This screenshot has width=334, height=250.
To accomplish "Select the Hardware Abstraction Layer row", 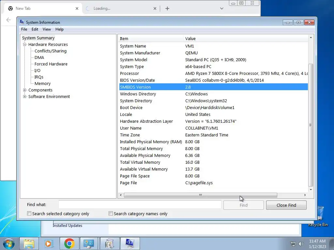I will pos(213,121).
